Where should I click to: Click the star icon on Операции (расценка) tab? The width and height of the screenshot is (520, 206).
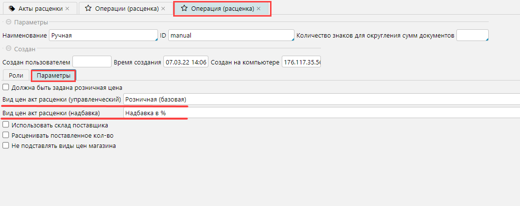coord(88,9)
